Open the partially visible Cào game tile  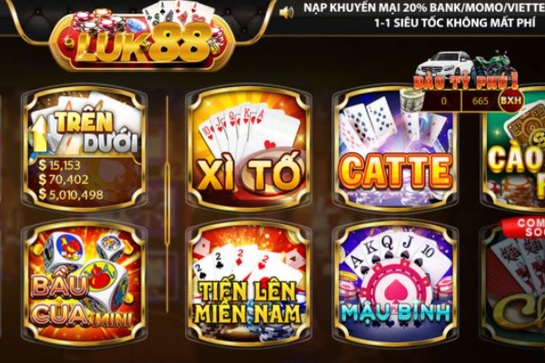pyautogui.click(x=512, y=149)
